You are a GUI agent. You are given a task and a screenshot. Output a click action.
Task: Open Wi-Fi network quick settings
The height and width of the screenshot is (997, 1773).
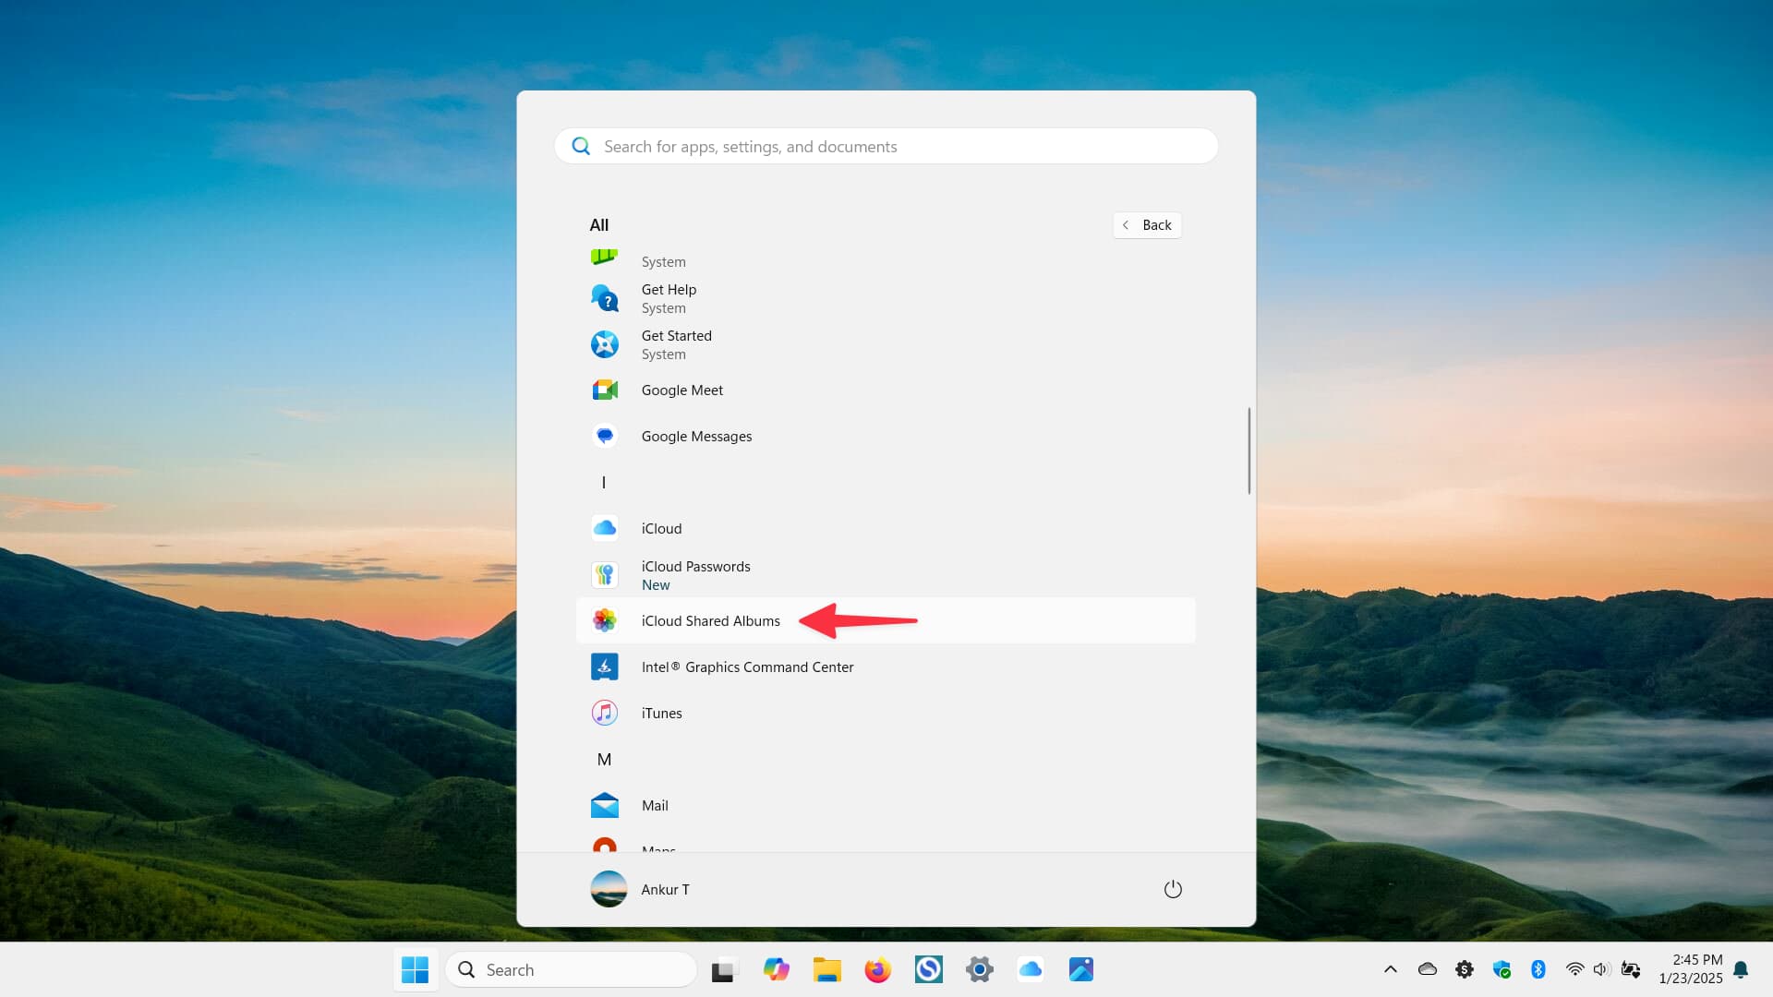pos(1574,969)
